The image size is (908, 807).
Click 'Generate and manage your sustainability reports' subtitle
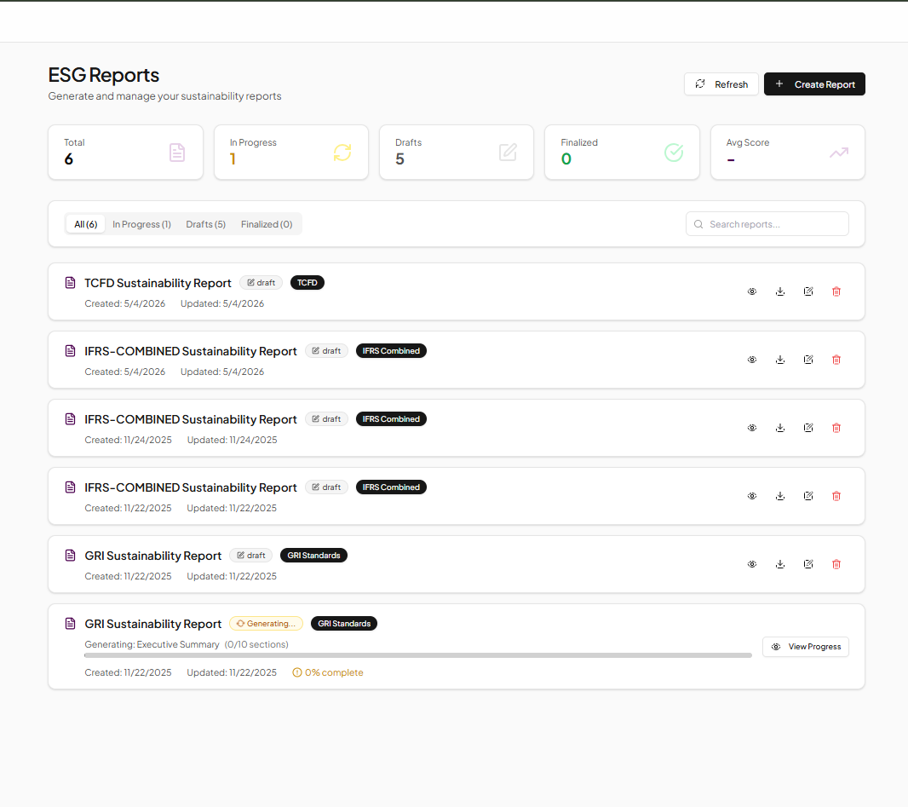coord(164,96)
